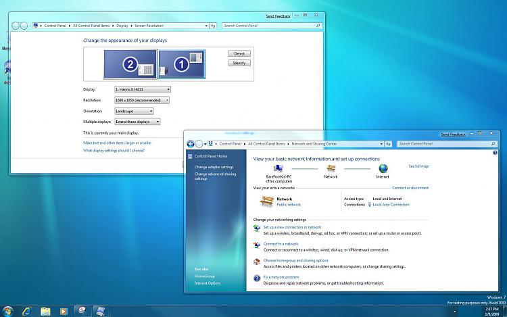The image size is (507, 317).
Task: Open recent pages dropdown beside Network window's Forward arrow
Action: 205,144
